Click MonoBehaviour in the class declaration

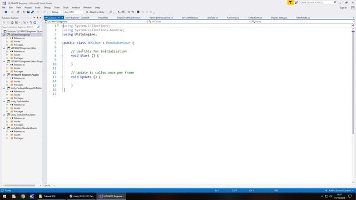coord(118,43)
